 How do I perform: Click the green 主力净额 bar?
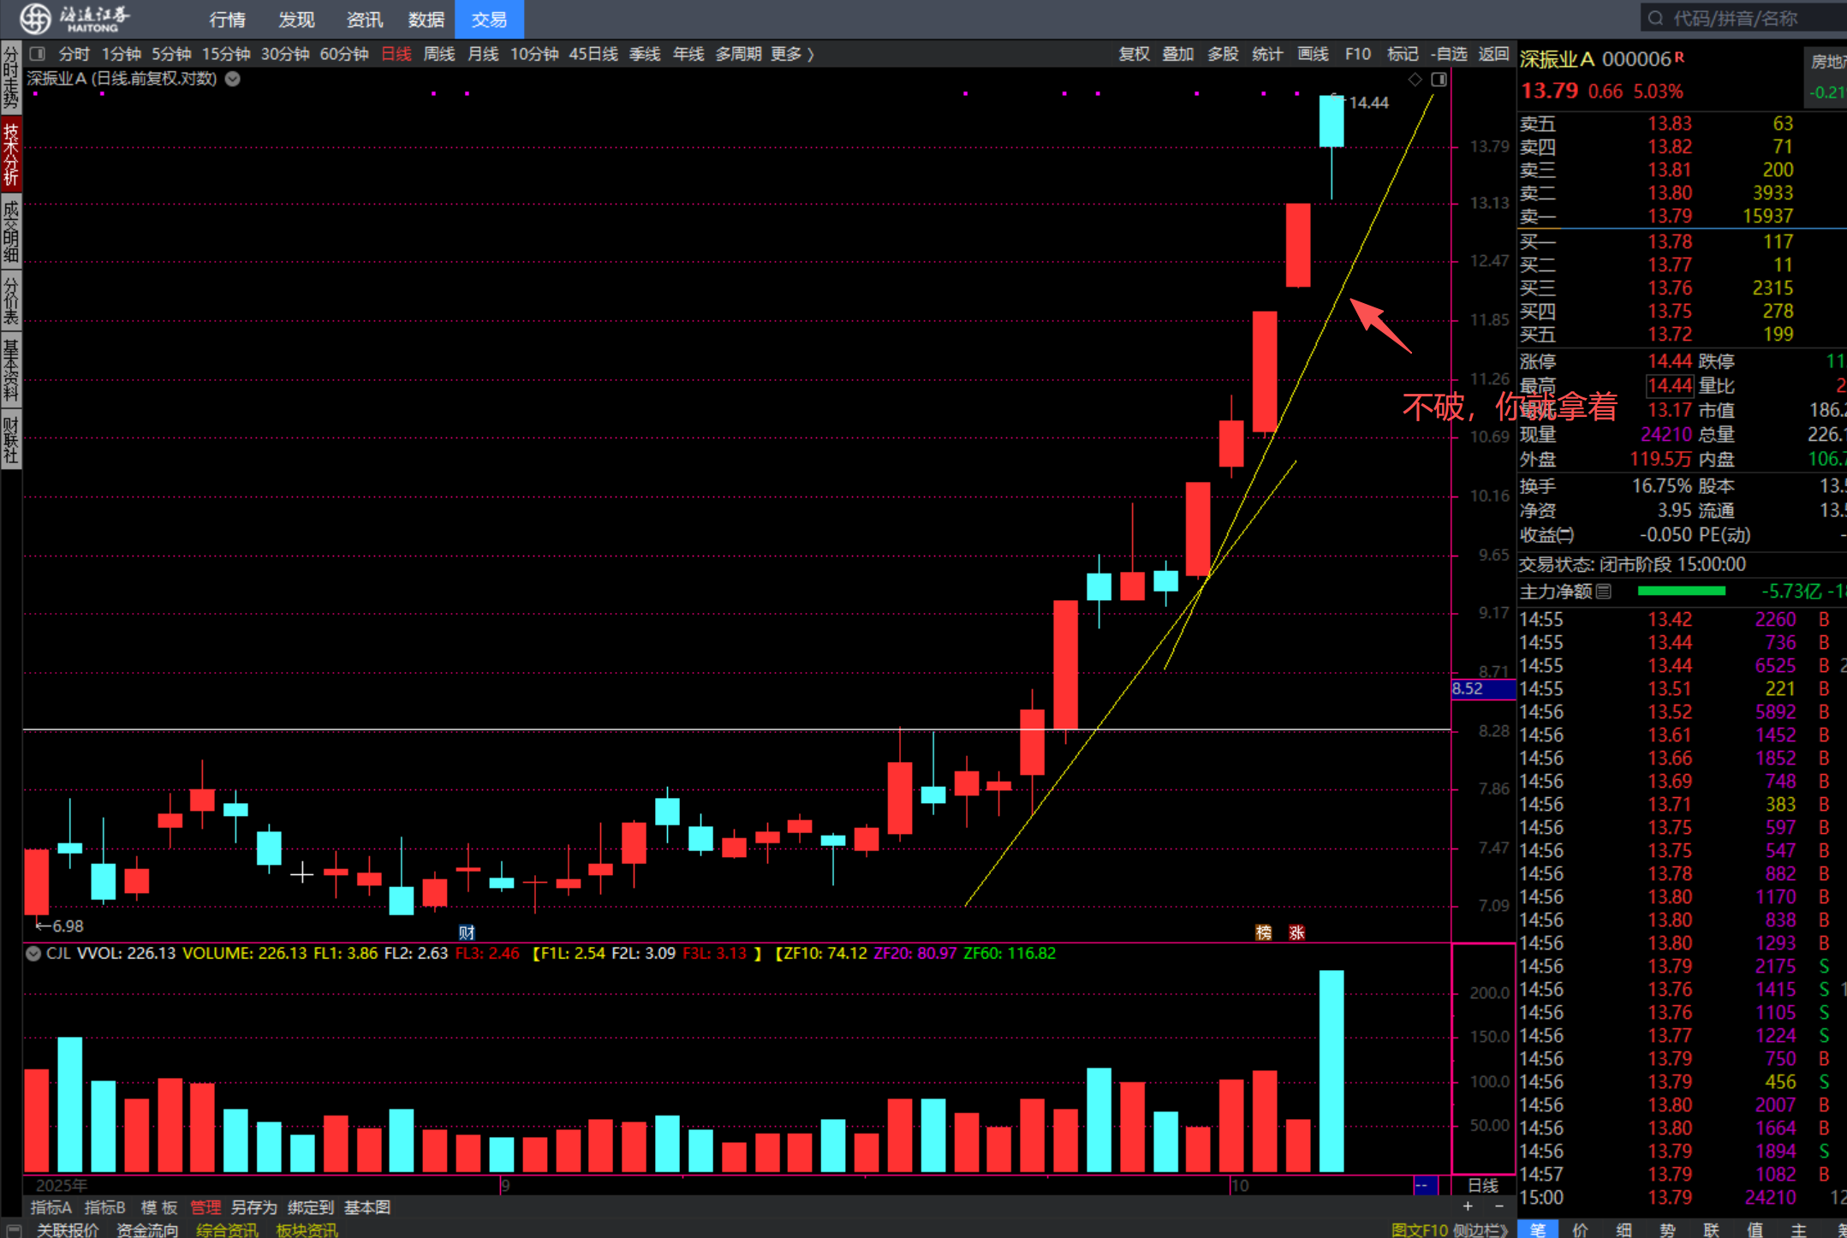click(1681, 591)
